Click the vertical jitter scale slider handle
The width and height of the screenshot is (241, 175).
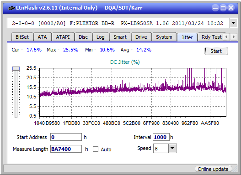[x=16, y=69]
